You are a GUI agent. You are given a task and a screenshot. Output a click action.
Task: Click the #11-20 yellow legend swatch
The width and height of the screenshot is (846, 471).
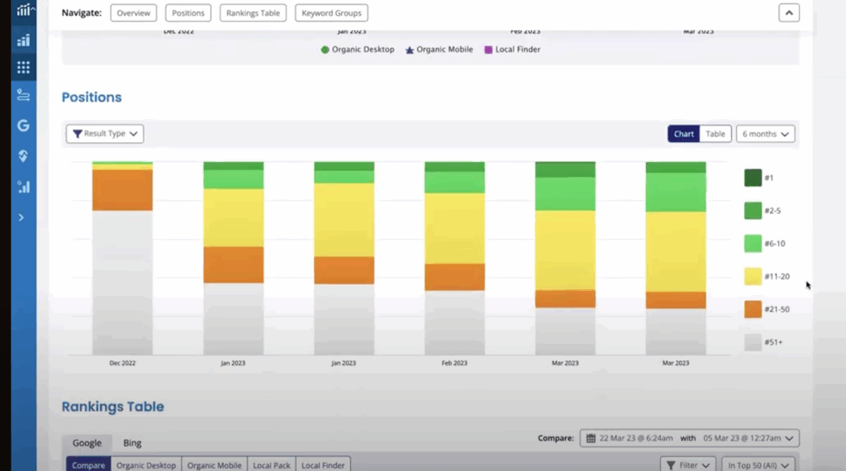point(753,277)
